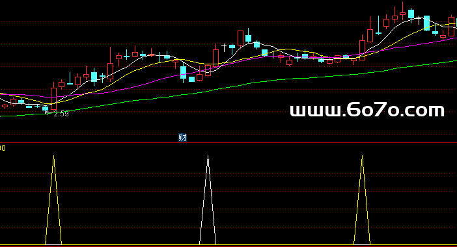Select the yellow baseline of the indicator panel

(228, 245)
